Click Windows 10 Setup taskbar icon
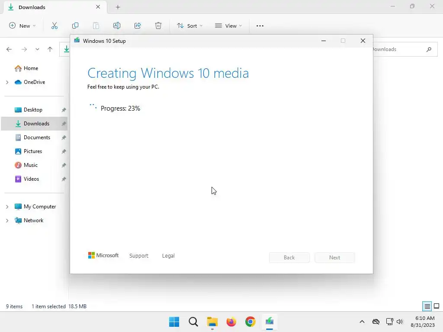 269,322
